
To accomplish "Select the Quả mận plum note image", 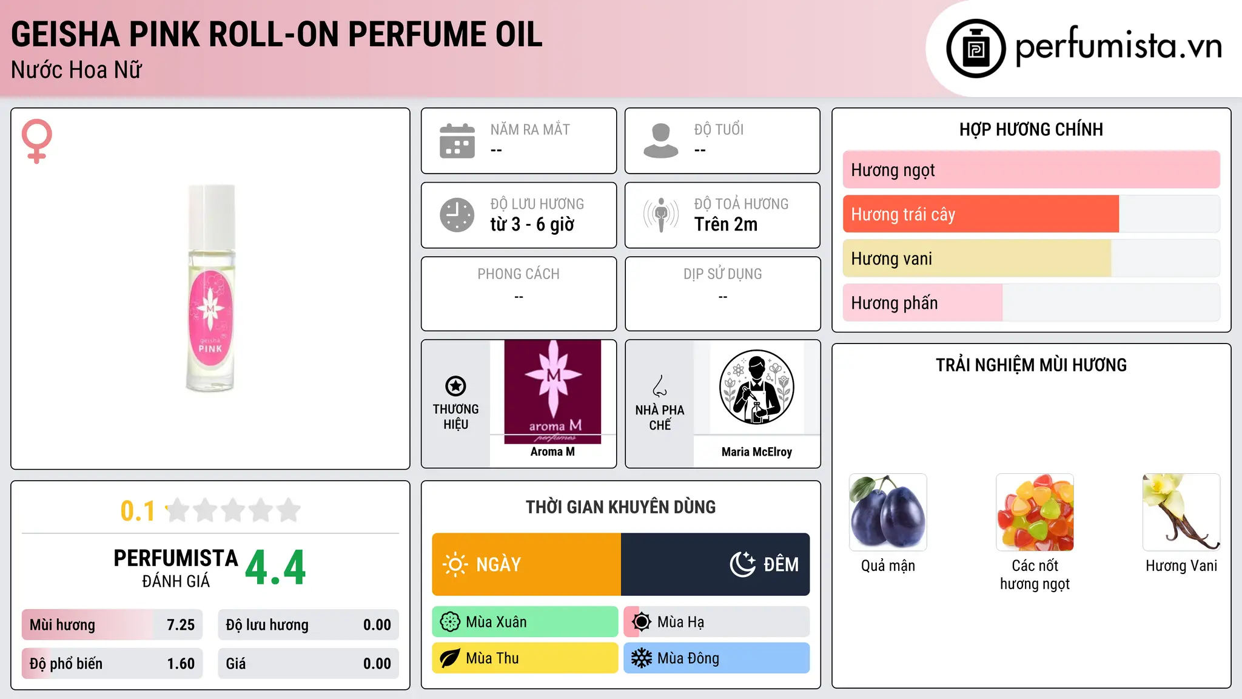I will pyautogui.click(x=888, y=512).
